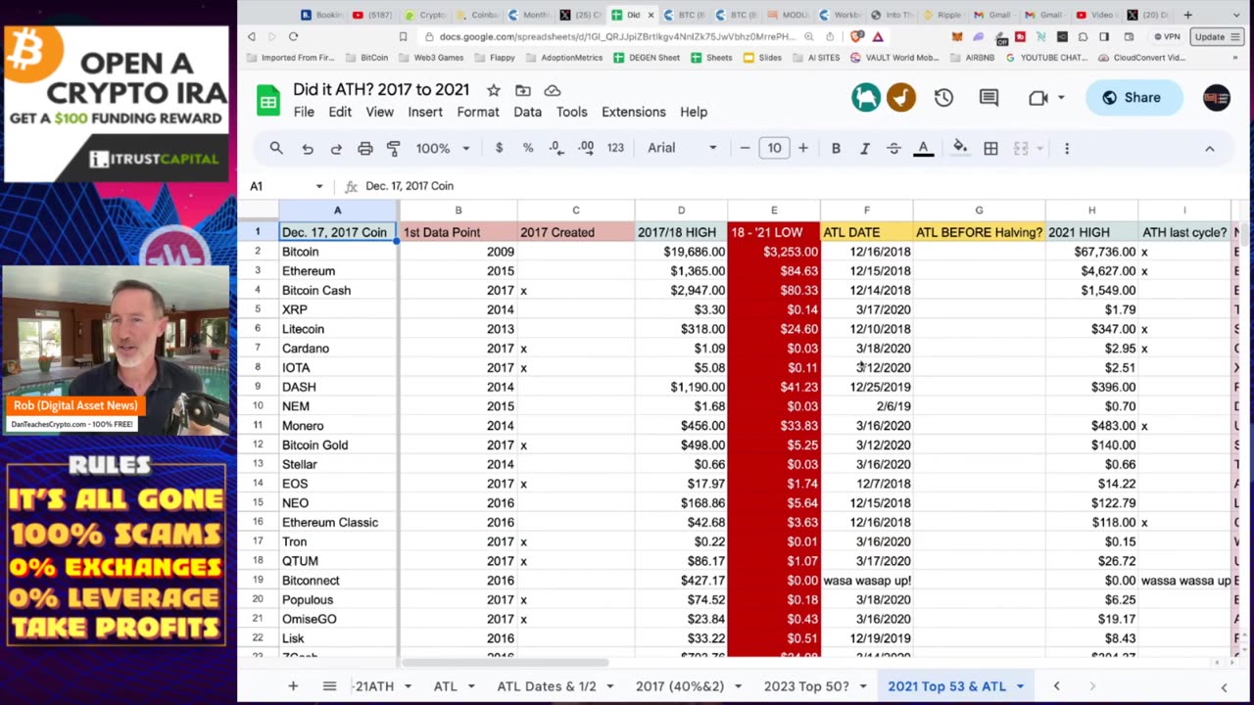Screen dimensions: 1254x705
Task: Open the Insert menu
Action: pyautogui.click(x=425, y=112)
